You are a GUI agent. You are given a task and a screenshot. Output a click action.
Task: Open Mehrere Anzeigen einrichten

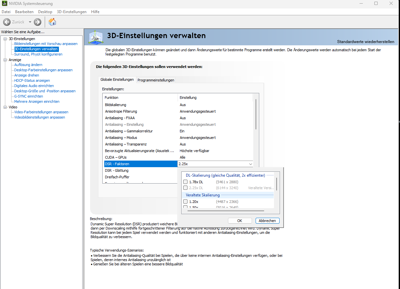coord(37,101)
